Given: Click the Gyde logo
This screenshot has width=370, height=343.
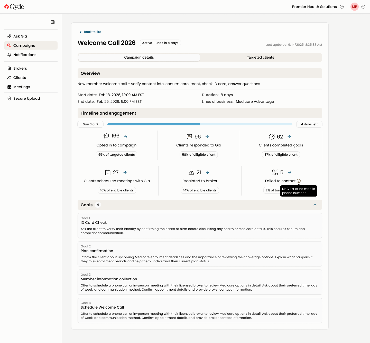Looking at the screenshot, I should tap(14, 7).
